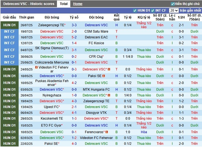The image size is (202, 147).
Task: Click half-time score 1-1 on 06/04/25 row
Action: [x=181, y=113]
